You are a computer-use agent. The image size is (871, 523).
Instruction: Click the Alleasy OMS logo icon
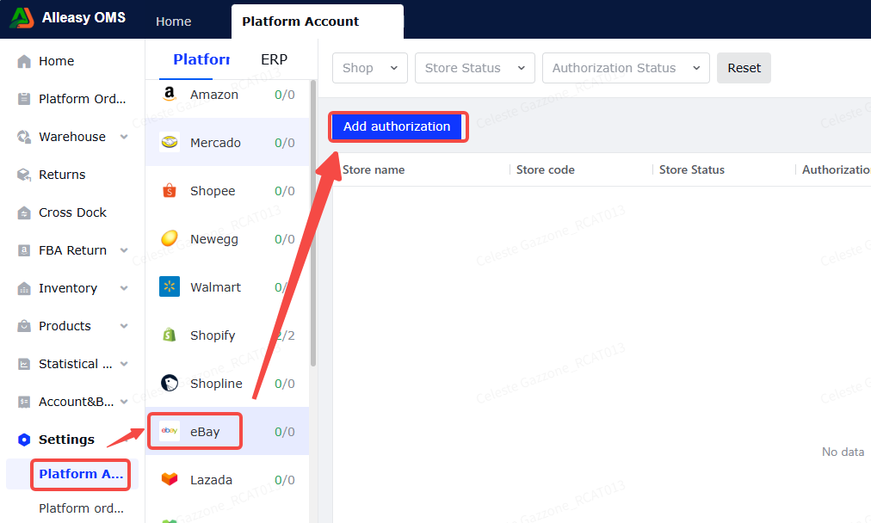pos(22,18)
